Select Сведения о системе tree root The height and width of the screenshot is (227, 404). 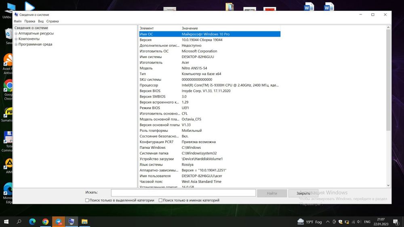[x=31, y=28]
